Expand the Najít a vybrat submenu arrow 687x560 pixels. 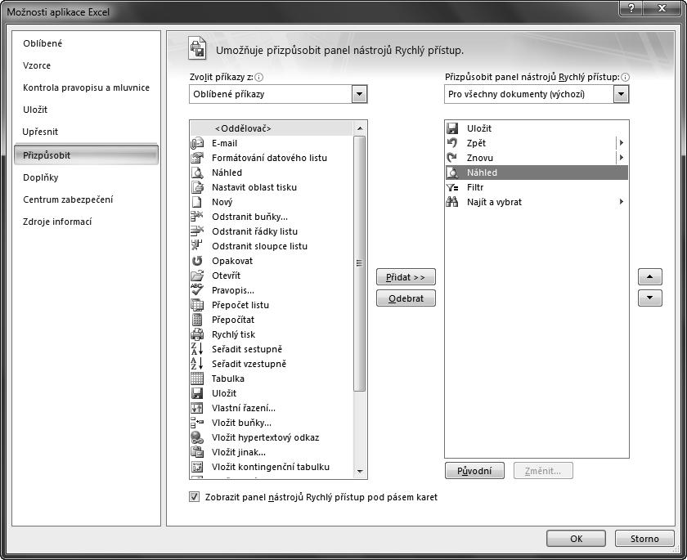click(x=622, y=202)
